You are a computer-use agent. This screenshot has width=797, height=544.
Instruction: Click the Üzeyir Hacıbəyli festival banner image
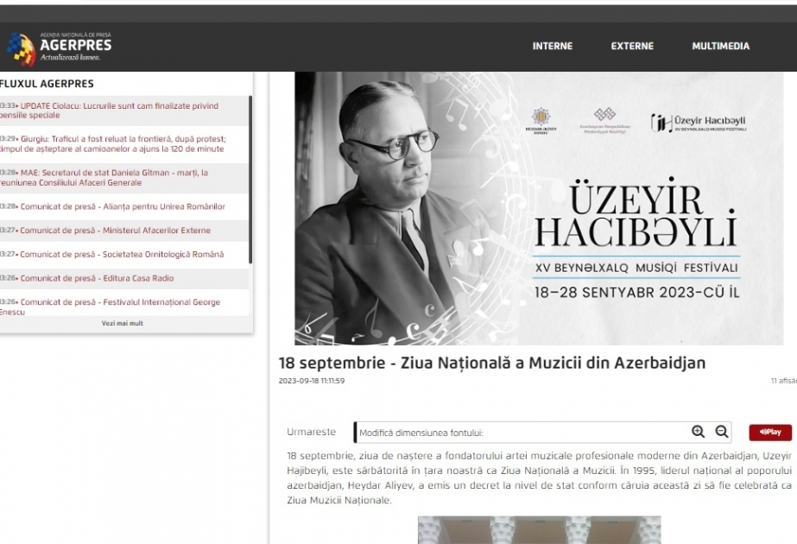click(x=539, y=208)
